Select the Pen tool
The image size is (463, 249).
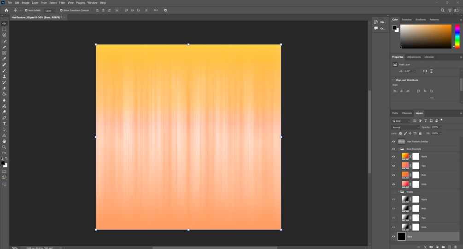4,118
